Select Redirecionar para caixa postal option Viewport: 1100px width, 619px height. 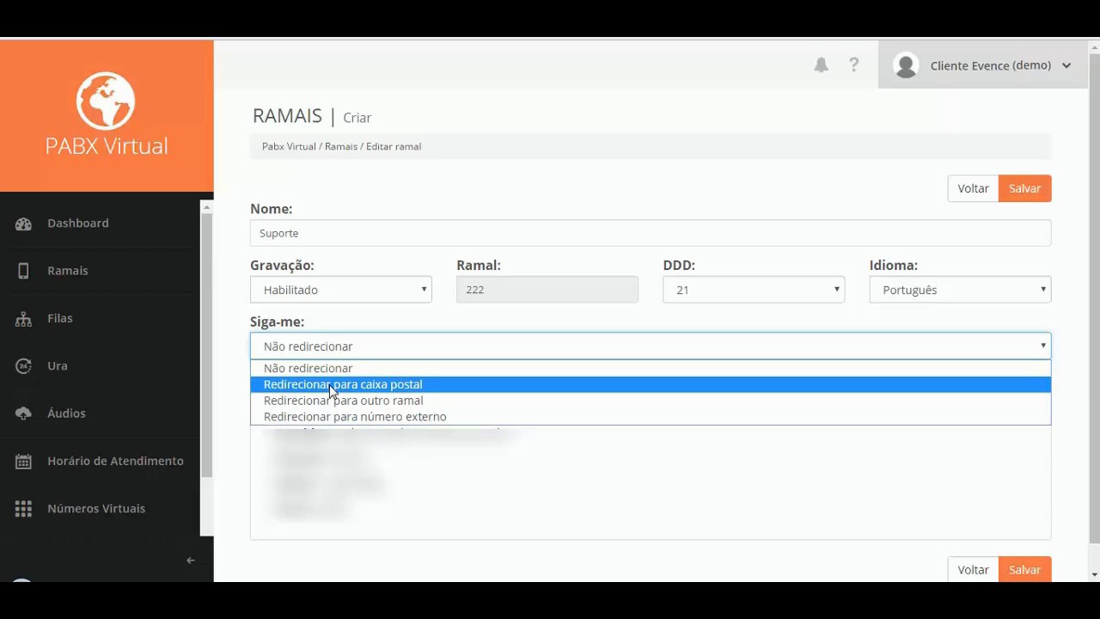point(651,384)
